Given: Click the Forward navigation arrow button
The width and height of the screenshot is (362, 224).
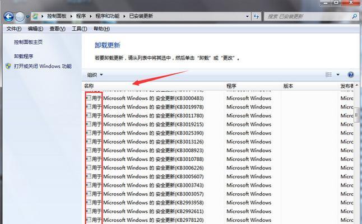Looking at the screenshot, I should pos(20,17).
